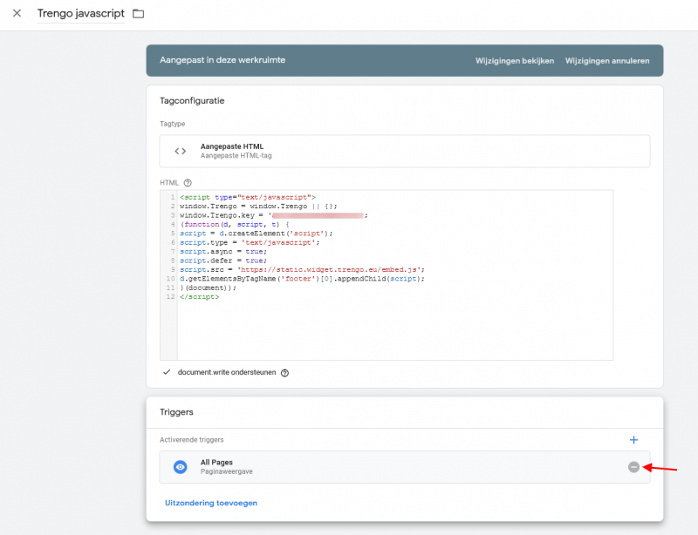Viewport: 698px width, 535px height.
Task: Click the Activerende triggers label
Action: 191,440
